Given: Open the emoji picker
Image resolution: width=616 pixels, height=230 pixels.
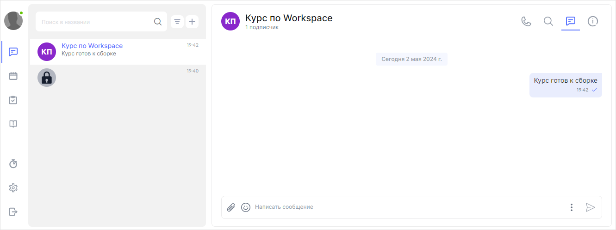Looking at the screenshot, I should pos(246,207).
